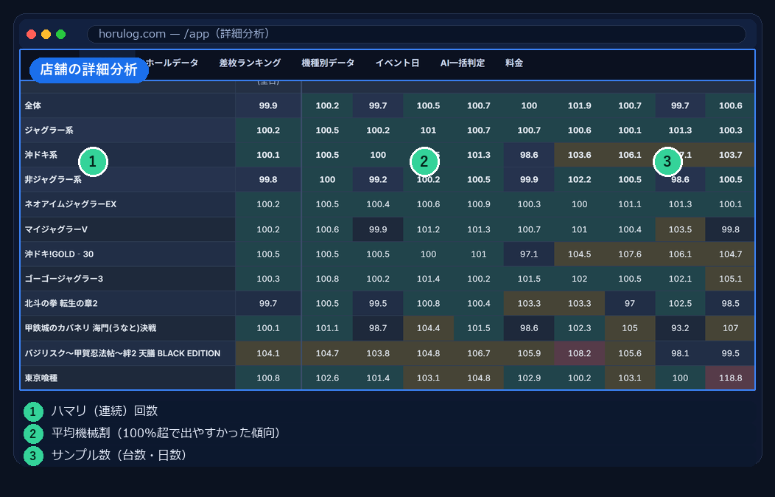775x497 pixels.
Task: Select the 98.1 cell in バジリスク row
Action: coord(680,354)
